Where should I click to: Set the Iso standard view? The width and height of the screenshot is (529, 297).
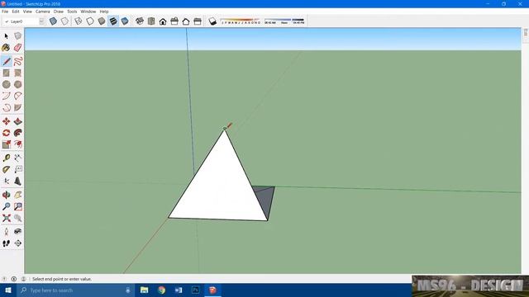140,21
